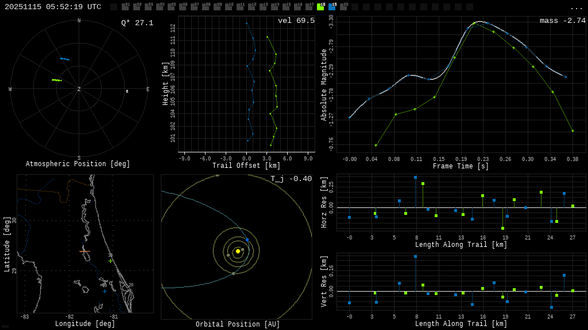Click the orange meteor ground track on map
Image resolution: width=588 pixels, height=330 pixels.
coord(85,251)
